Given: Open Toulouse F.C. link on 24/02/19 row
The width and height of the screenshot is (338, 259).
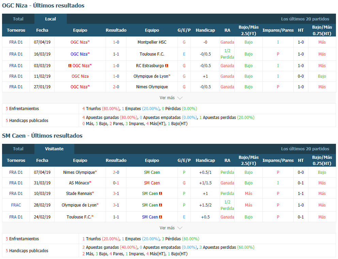Looking at the screenshot, I should click(x=80, y=217).
